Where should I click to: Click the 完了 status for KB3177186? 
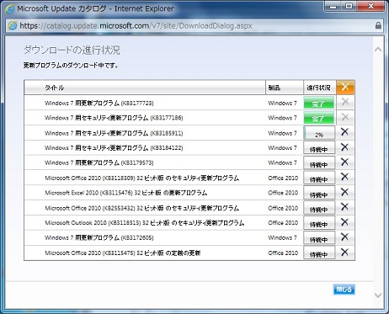319,118
